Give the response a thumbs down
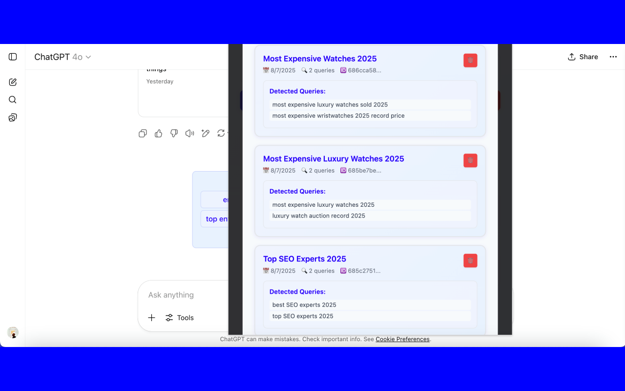 pos(174,133)
